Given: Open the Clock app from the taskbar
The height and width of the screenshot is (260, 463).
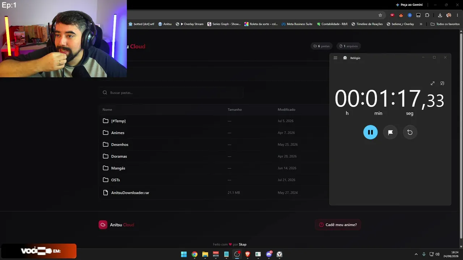Looking at the screenshot, I should coord(279,254).
